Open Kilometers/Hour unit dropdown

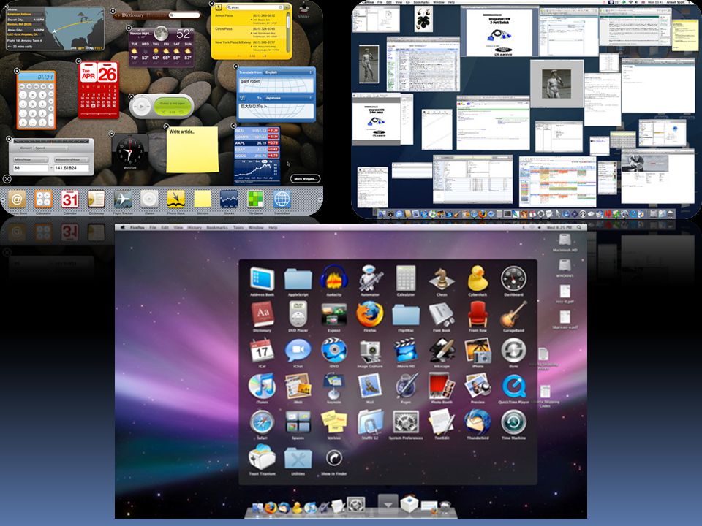(x=71, y=159)
